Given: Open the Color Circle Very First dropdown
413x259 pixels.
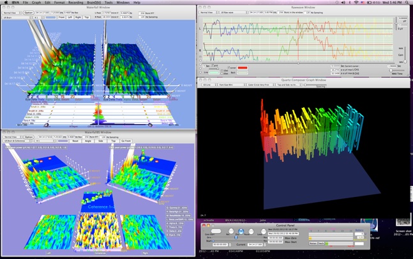Looking at the screenshot, I should (x=261, y=85).
